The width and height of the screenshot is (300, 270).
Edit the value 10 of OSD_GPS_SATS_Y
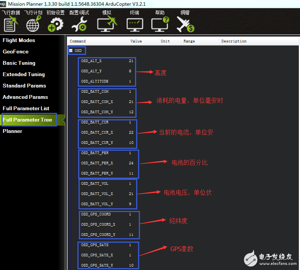tap(131, 265)
